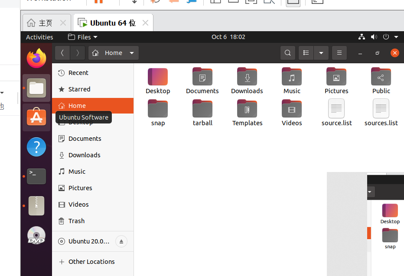Switch to list view

[x=306, y=52]
